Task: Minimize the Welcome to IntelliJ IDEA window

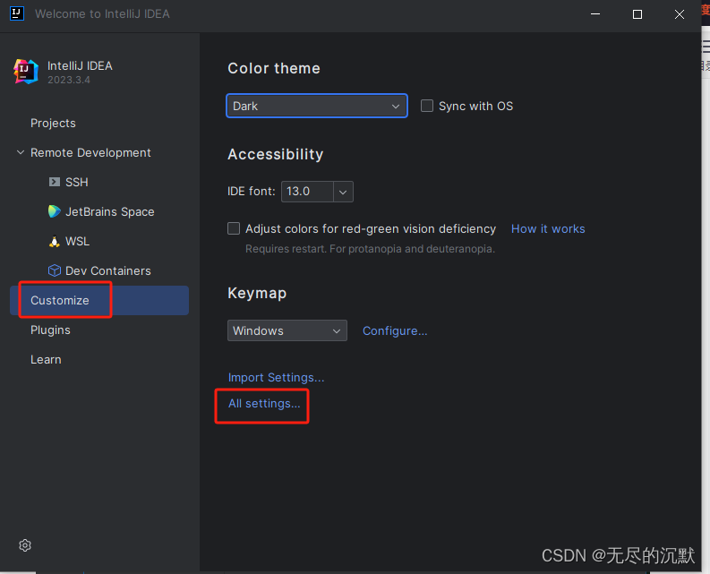Action: [x=595, y=14]
